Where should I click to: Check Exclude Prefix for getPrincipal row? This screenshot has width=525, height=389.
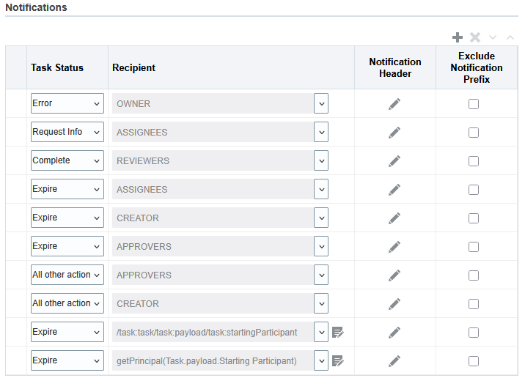474,361
